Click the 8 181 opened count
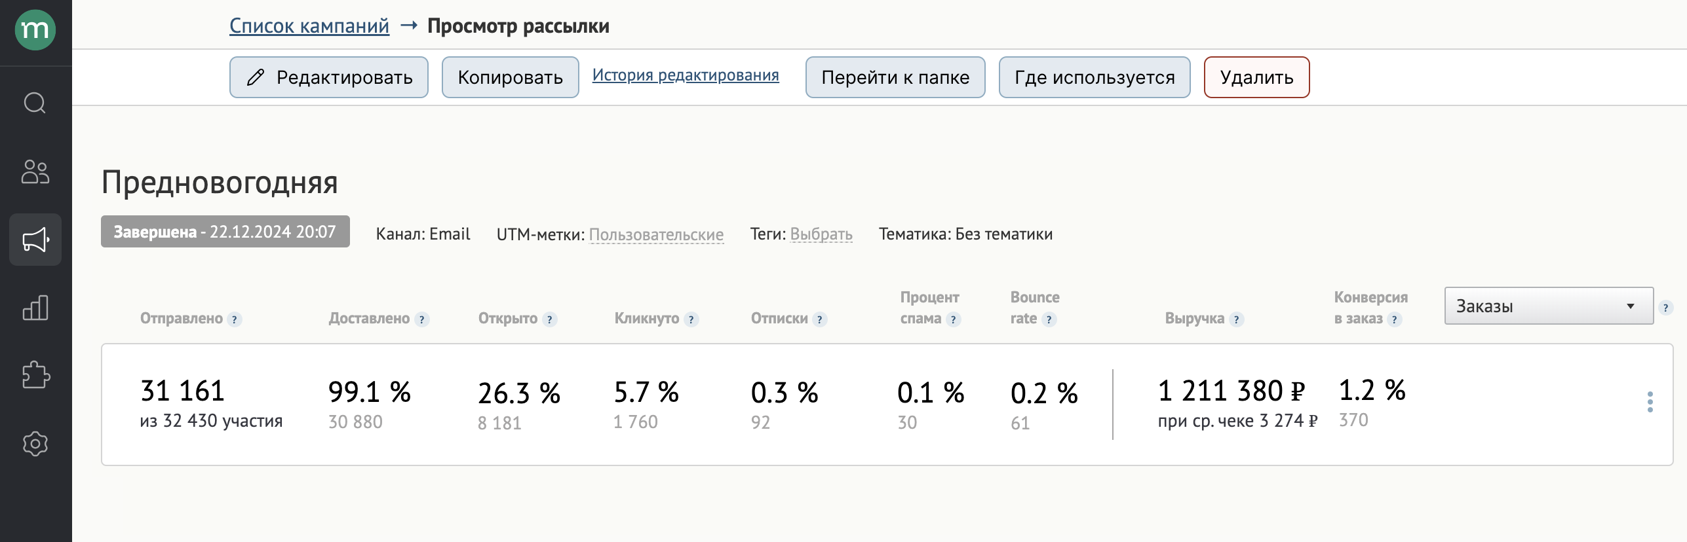Screen dimensions: 1687x542 (x=499, y=424)
